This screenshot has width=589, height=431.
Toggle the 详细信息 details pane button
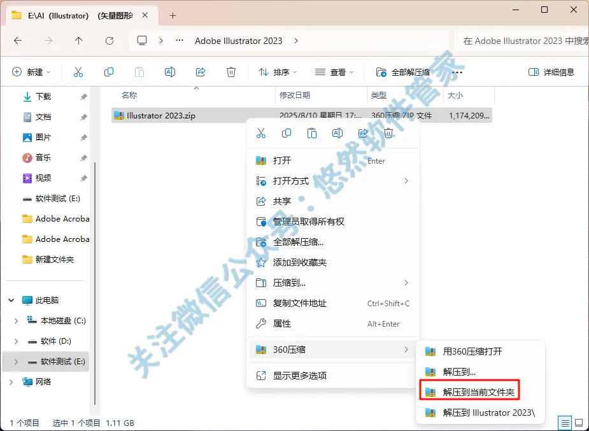click(x=551, y=72)
